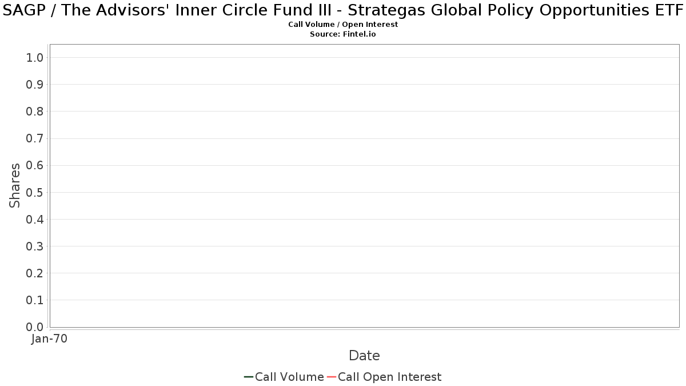Click the 0.4 y-axis tick label

tap(35, 219)
